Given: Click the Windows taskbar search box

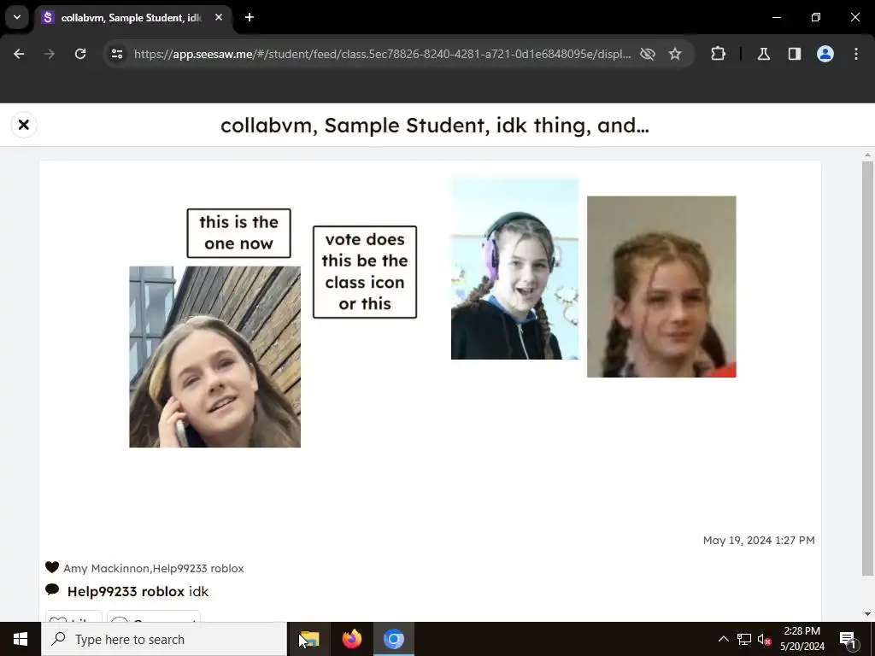Looking at the screenshot, I should tap(164, 639).
